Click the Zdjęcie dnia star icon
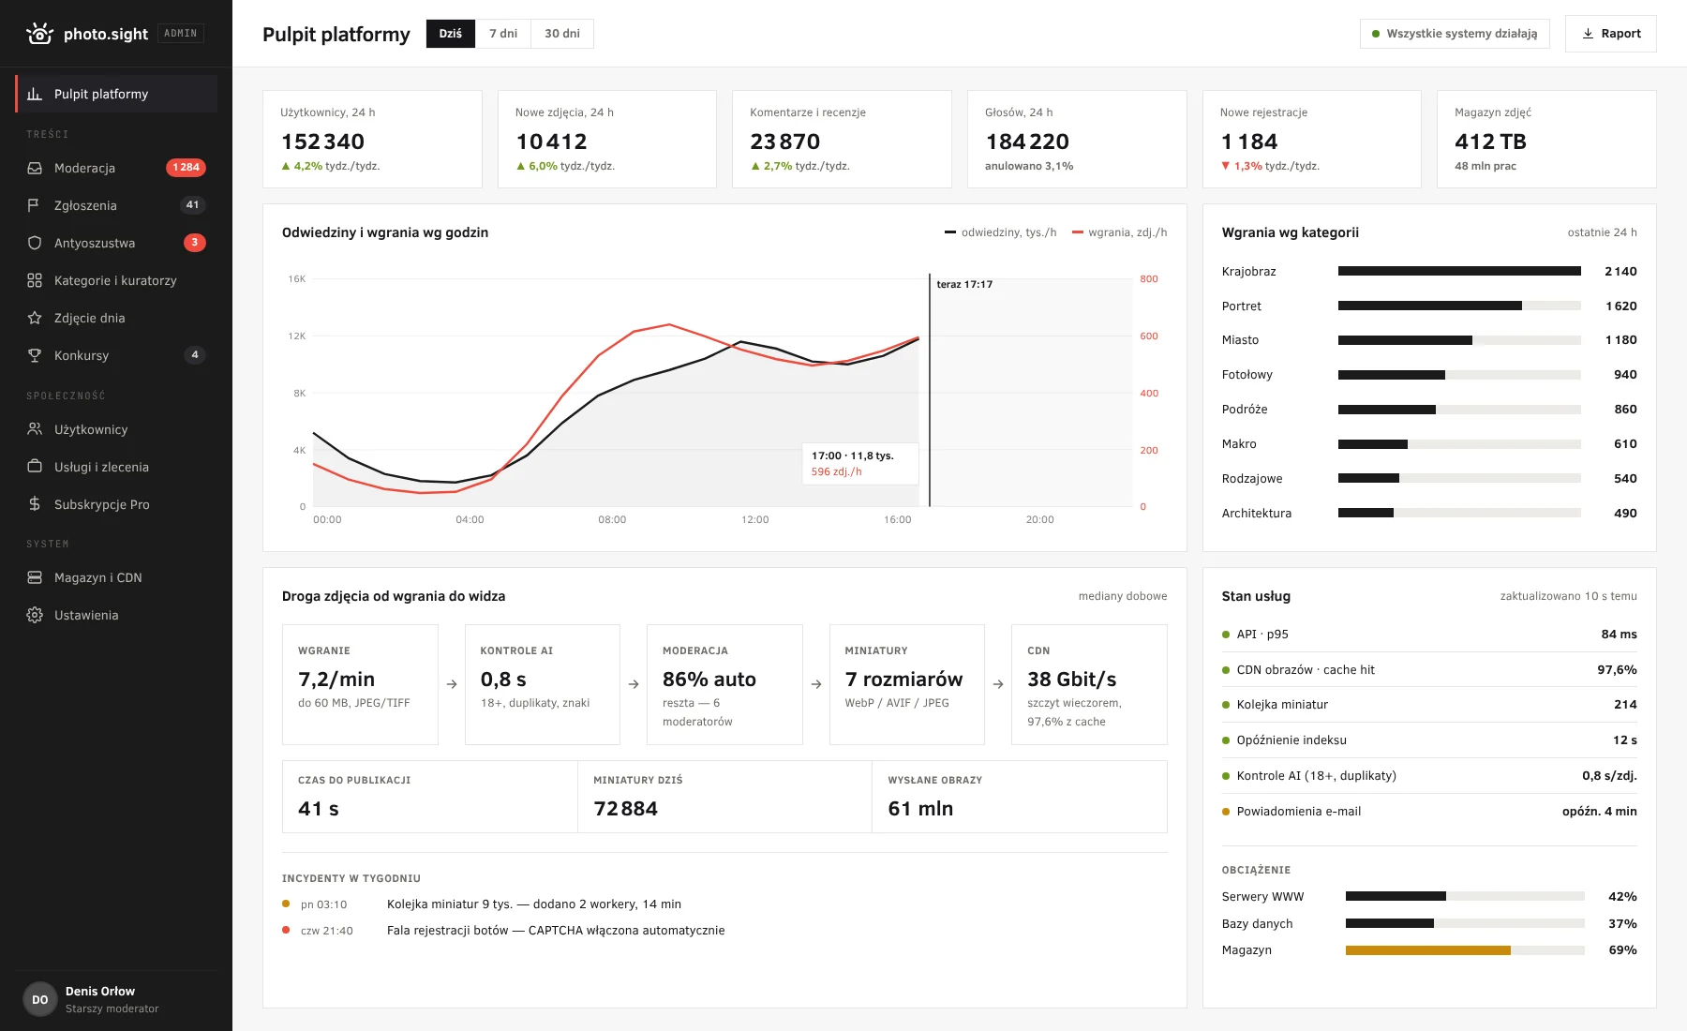Viewport: 1687px width, 1031px height. (35, 318)
